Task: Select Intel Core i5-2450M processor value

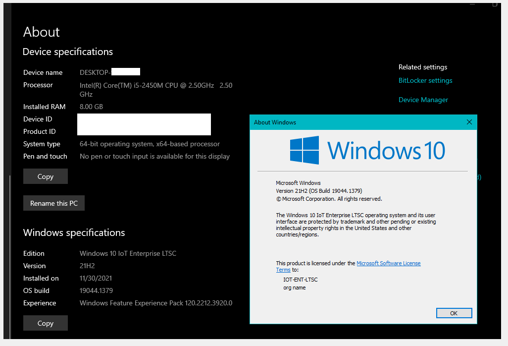Action: click(x=156, y=90)
